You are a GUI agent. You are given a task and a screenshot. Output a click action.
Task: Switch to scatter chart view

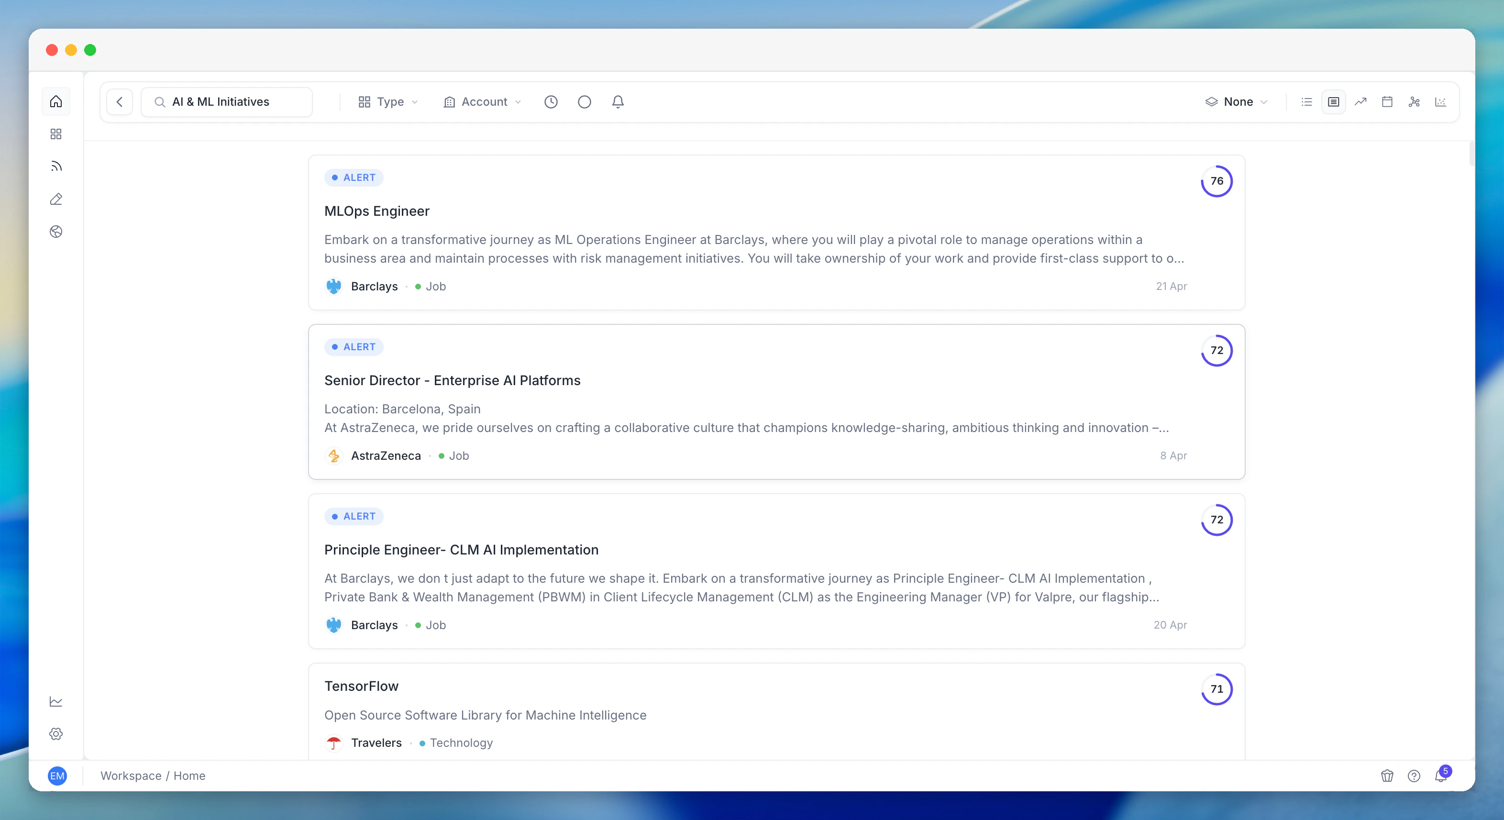click(1441, 101)
